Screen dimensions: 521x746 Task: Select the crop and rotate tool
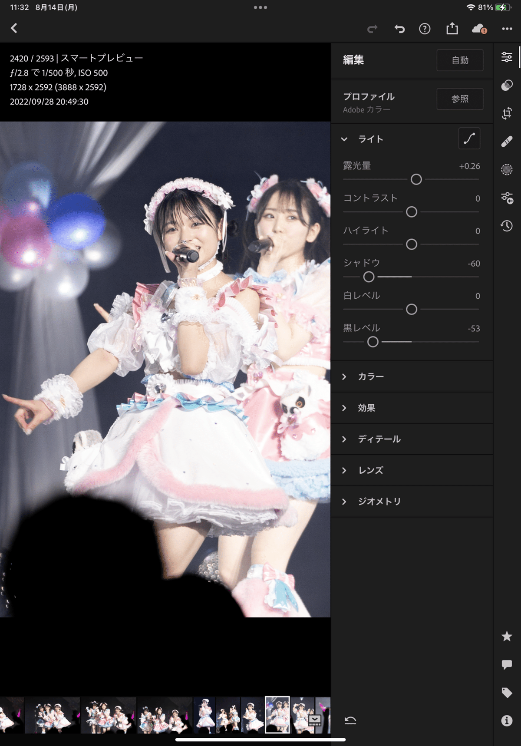(x=507, y=113)
